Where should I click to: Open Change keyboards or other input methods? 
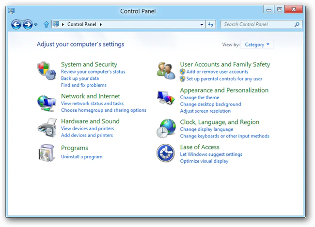[224, 136]
